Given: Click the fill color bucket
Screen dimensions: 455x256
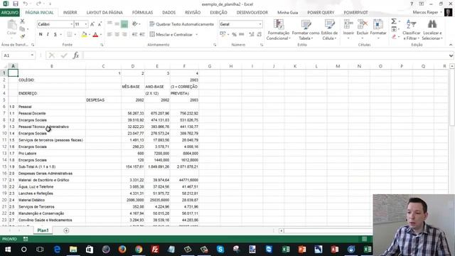Looking at the screenshot, I should point(84,35).
